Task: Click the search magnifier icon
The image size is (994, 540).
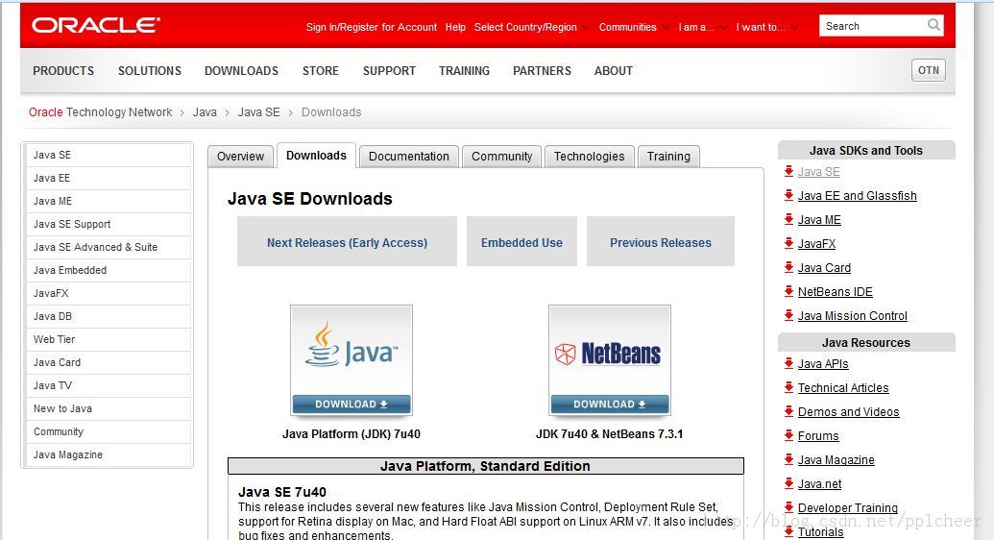Action: [933, 25]
